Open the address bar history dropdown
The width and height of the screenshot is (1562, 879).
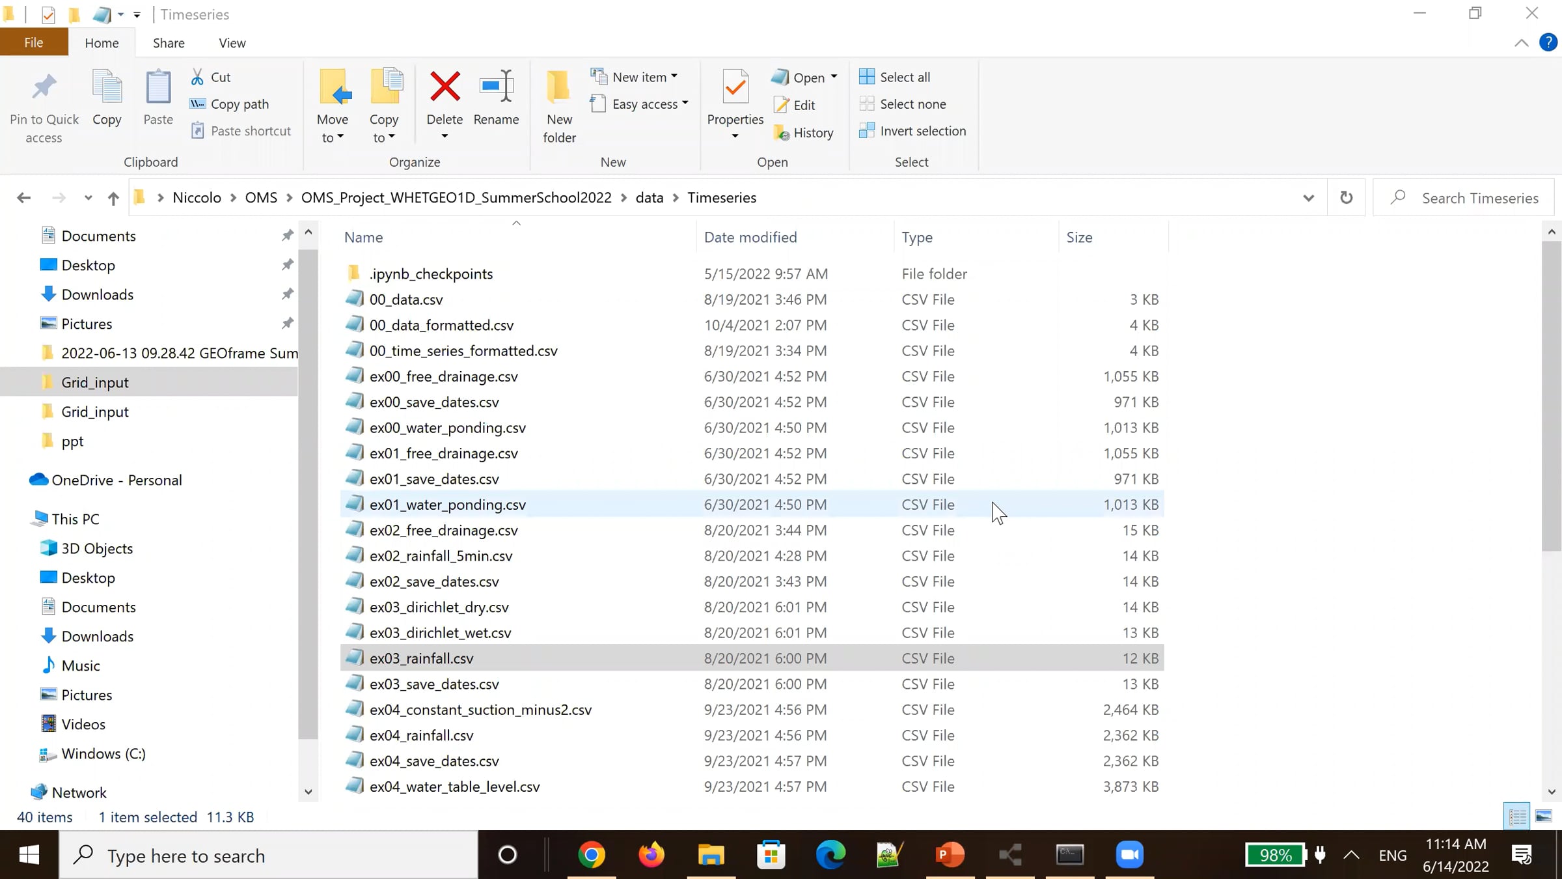[1308, 198]
